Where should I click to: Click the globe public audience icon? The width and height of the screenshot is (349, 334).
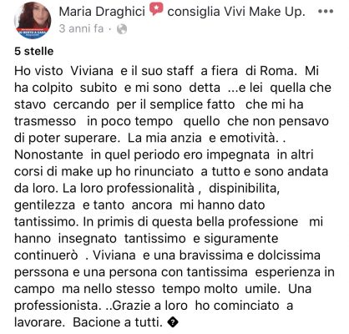point(122,29)
